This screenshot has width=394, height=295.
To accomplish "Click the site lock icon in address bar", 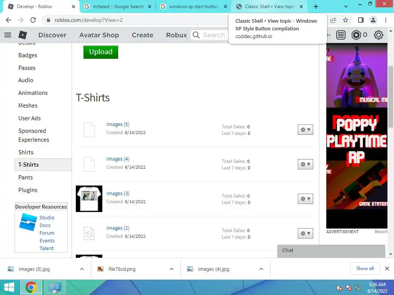I will coord(48,20).
